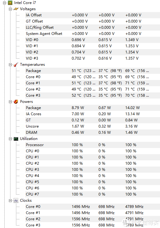Select the Core #1 clock row
The image size is (160, 228).
click(93, 213)
